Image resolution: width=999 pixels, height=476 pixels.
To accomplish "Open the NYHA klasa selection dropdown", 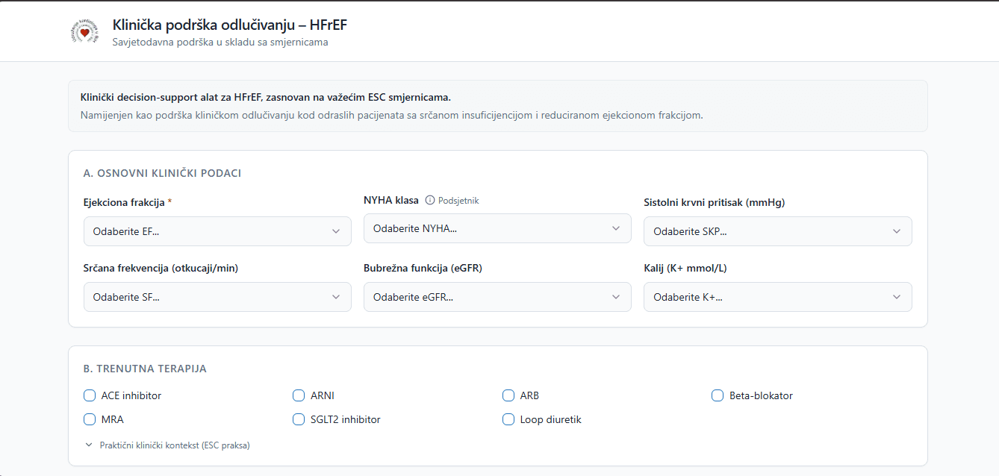I will click(497, 228).
